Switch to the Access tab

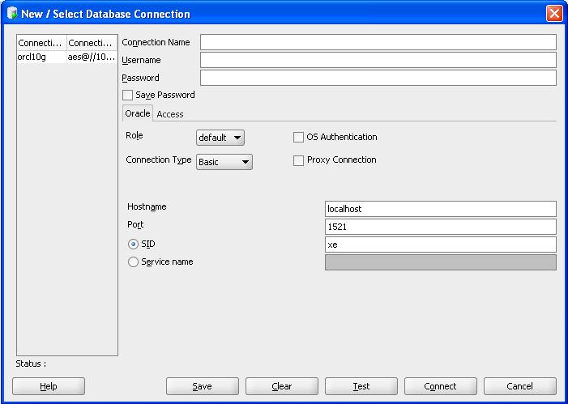pos(170,114)
